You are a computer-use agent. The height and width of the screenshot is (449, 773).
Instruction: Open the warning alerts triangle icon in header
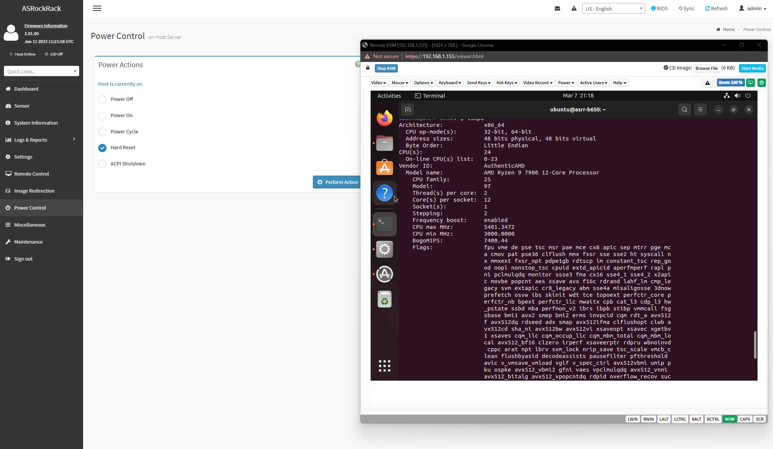click(574, 8)
